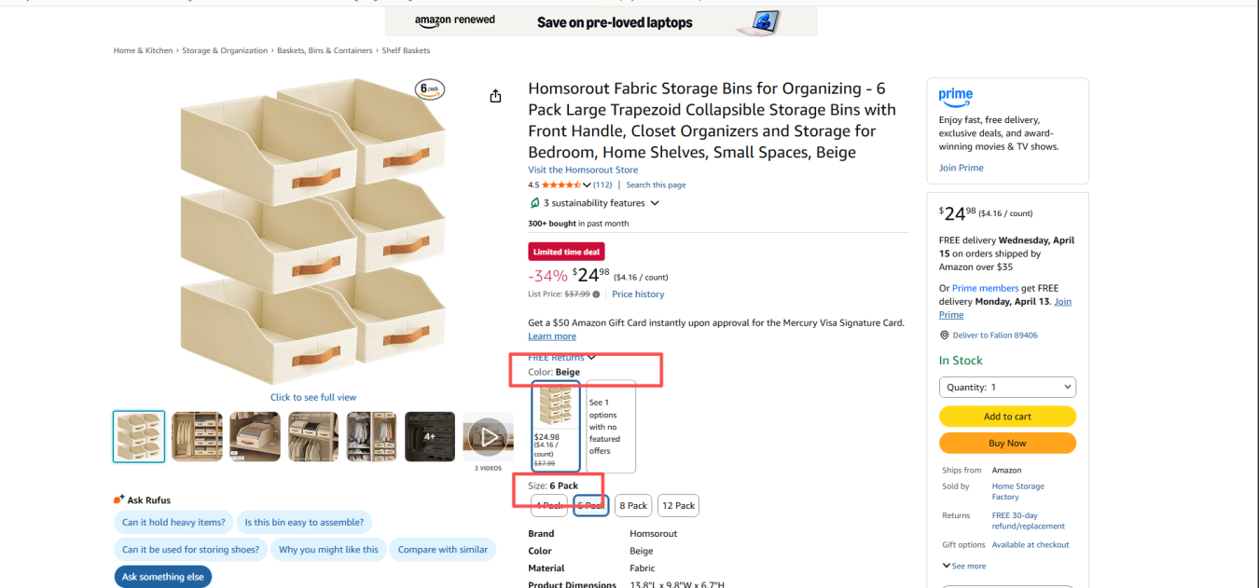Click the Ask Rufus sparkle icon

coord(118,499)
